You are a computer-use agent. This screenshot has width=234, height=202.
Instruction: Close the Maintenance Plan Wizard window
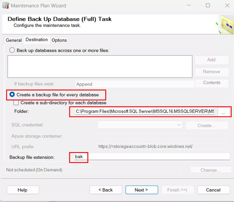[227, 6]
